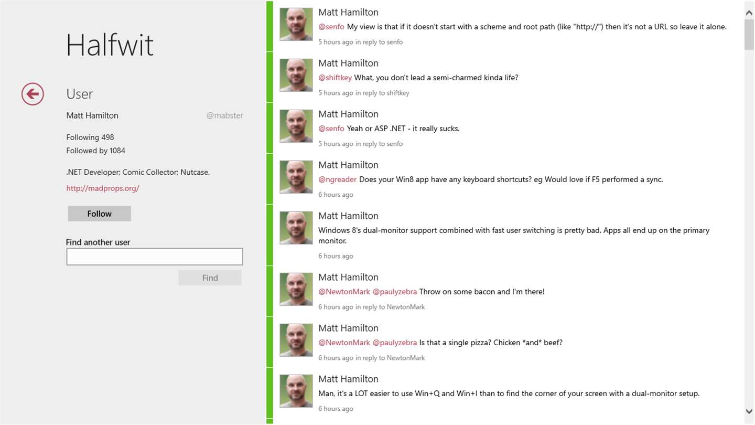Image resolution: width=755 pixels, height=425 pixels.
Task: Open the madprops.org link
Action: tap(103, 188)
